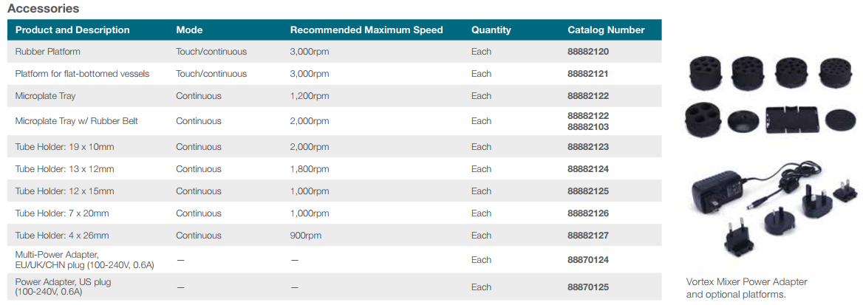
Task: Click the Quantity column header
Action: 491,30
